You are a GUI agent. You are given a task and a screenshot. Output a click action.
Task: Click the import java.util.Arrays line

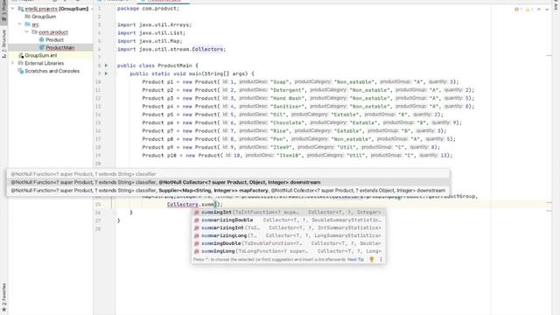click(x=154, y=24)
